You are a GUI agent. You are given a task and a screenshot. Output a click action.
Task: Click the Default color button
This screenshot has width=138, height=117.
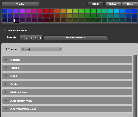[x=113, y=4]
